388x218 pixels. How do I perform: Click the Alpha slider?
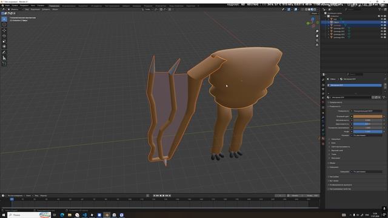click(x=368, y=132)
